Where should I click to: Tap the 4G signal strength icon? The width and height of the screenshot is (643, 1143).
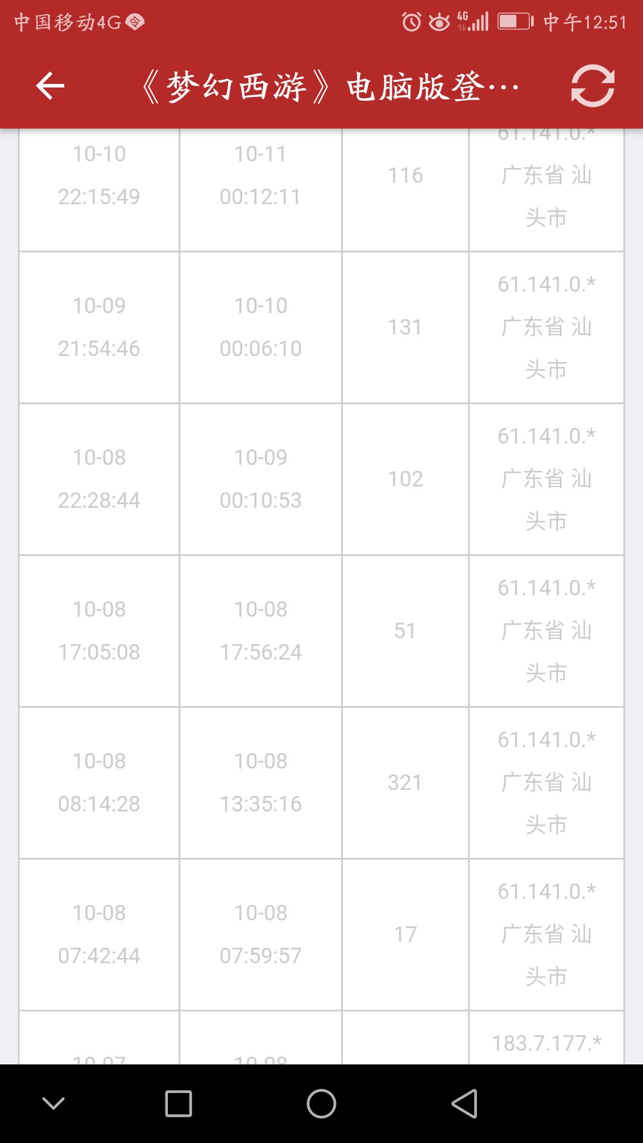[473, 22]
